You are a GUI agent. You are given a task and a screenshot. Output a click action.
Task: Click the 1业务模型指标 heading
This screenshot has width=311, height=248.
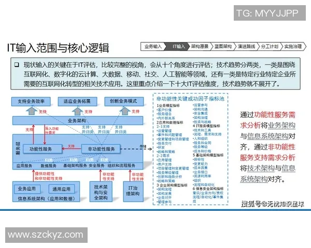click(168, 105)
